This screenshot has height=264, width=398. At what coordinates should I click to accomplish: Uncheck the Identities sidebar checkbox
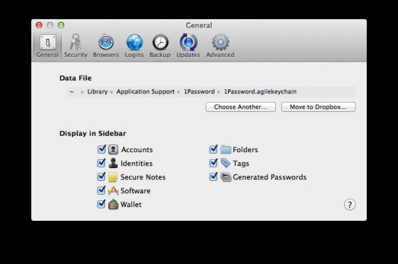101,163
